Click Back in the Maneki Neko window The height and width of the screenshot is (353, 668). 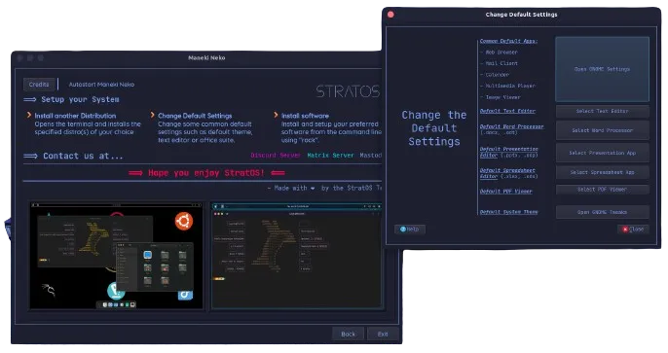click(348, 334)
